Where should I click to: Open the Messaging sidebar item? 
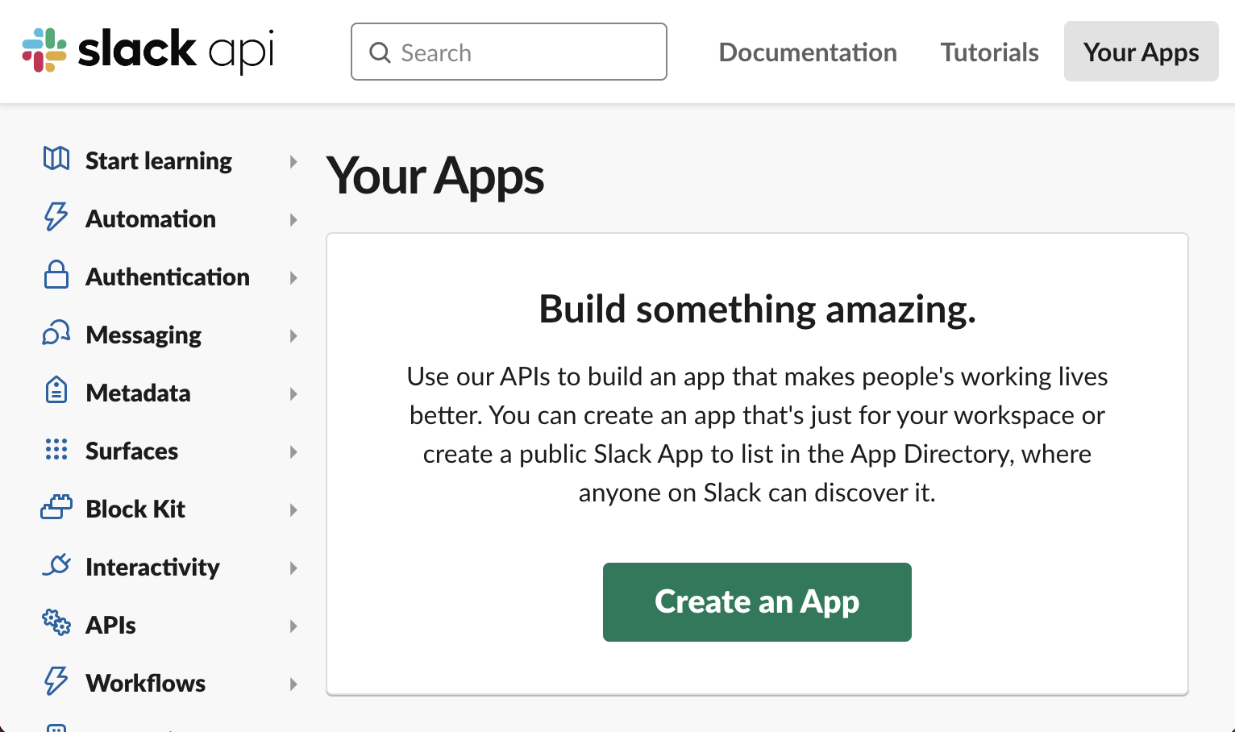143,335
